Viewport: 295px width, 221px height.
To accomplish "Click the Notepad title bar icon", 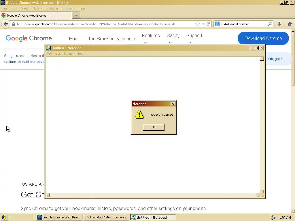I will (x=48, y=48).
